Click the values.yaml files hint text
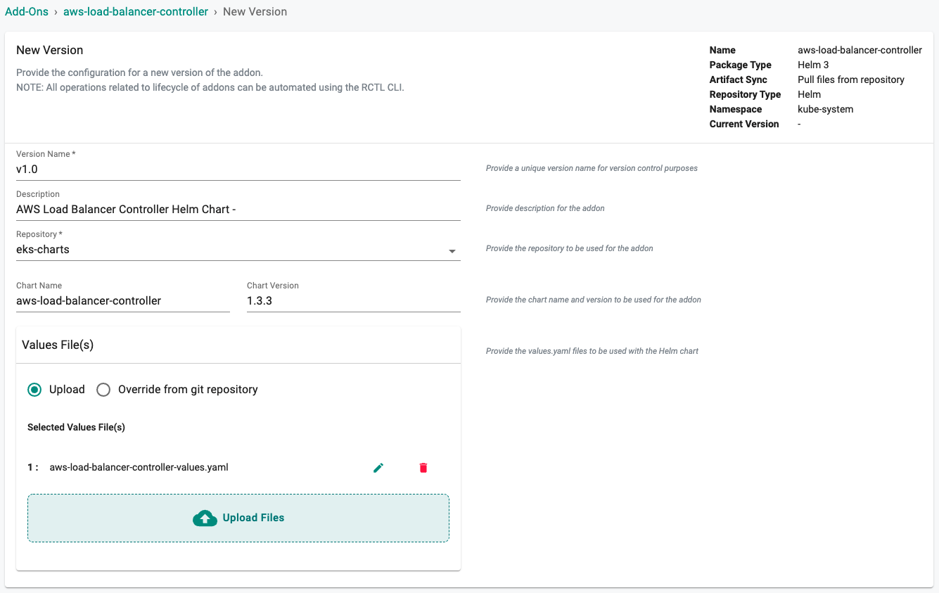 pos(592,351)
